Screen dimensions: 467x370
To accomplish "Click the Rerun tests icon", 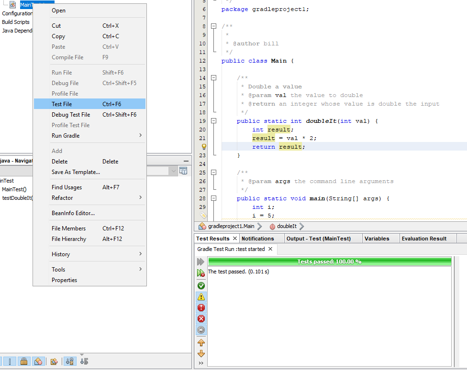I will click(201, 261).
